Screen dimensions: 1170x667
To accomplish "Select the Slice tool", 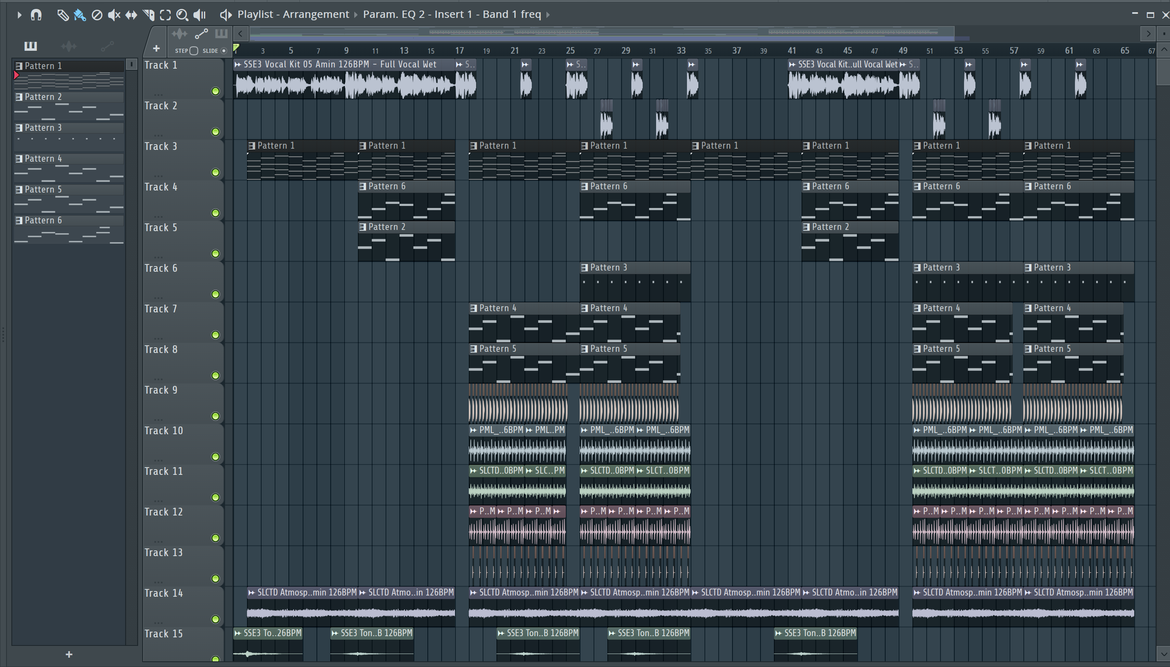I will (148, 15).
